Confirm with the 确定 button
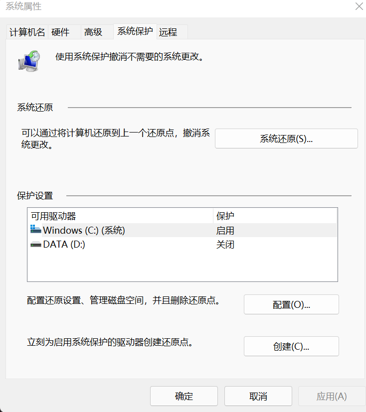 click(x=184, y=397)
